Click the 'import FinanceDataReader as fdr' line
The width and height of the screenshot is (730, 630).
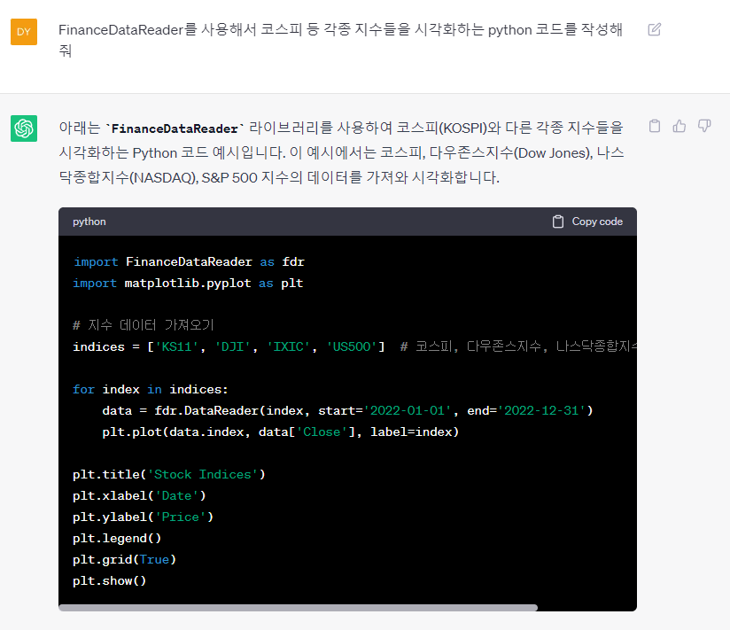click(189, 261)
